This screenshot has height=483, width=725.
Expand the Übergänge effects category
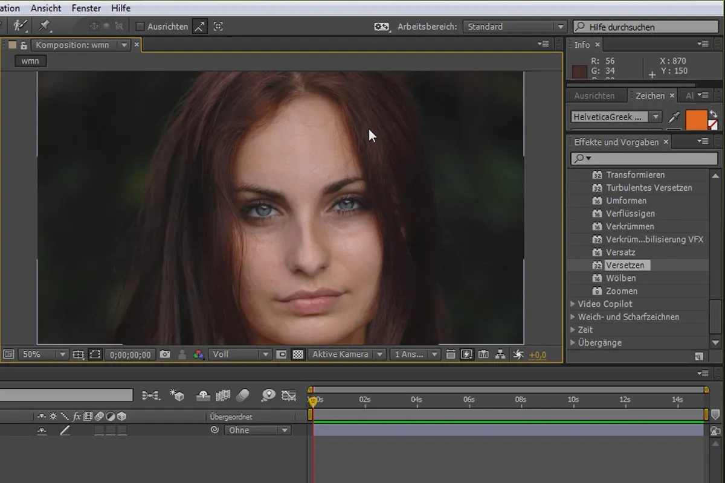(x=573, y=343)
